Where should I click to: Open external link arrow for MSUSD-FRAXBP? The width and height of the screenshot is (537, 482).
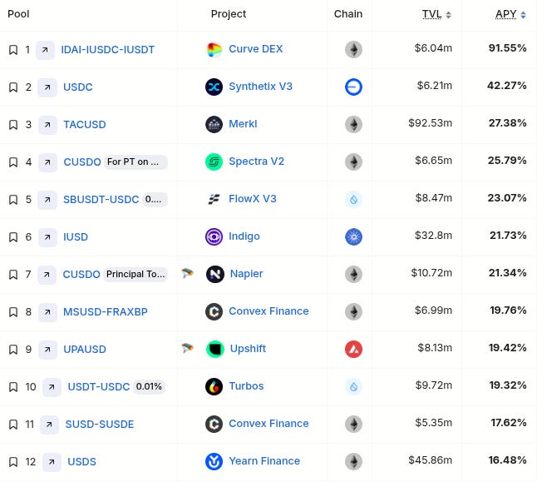pyautogui.click(x=47, y=312)
